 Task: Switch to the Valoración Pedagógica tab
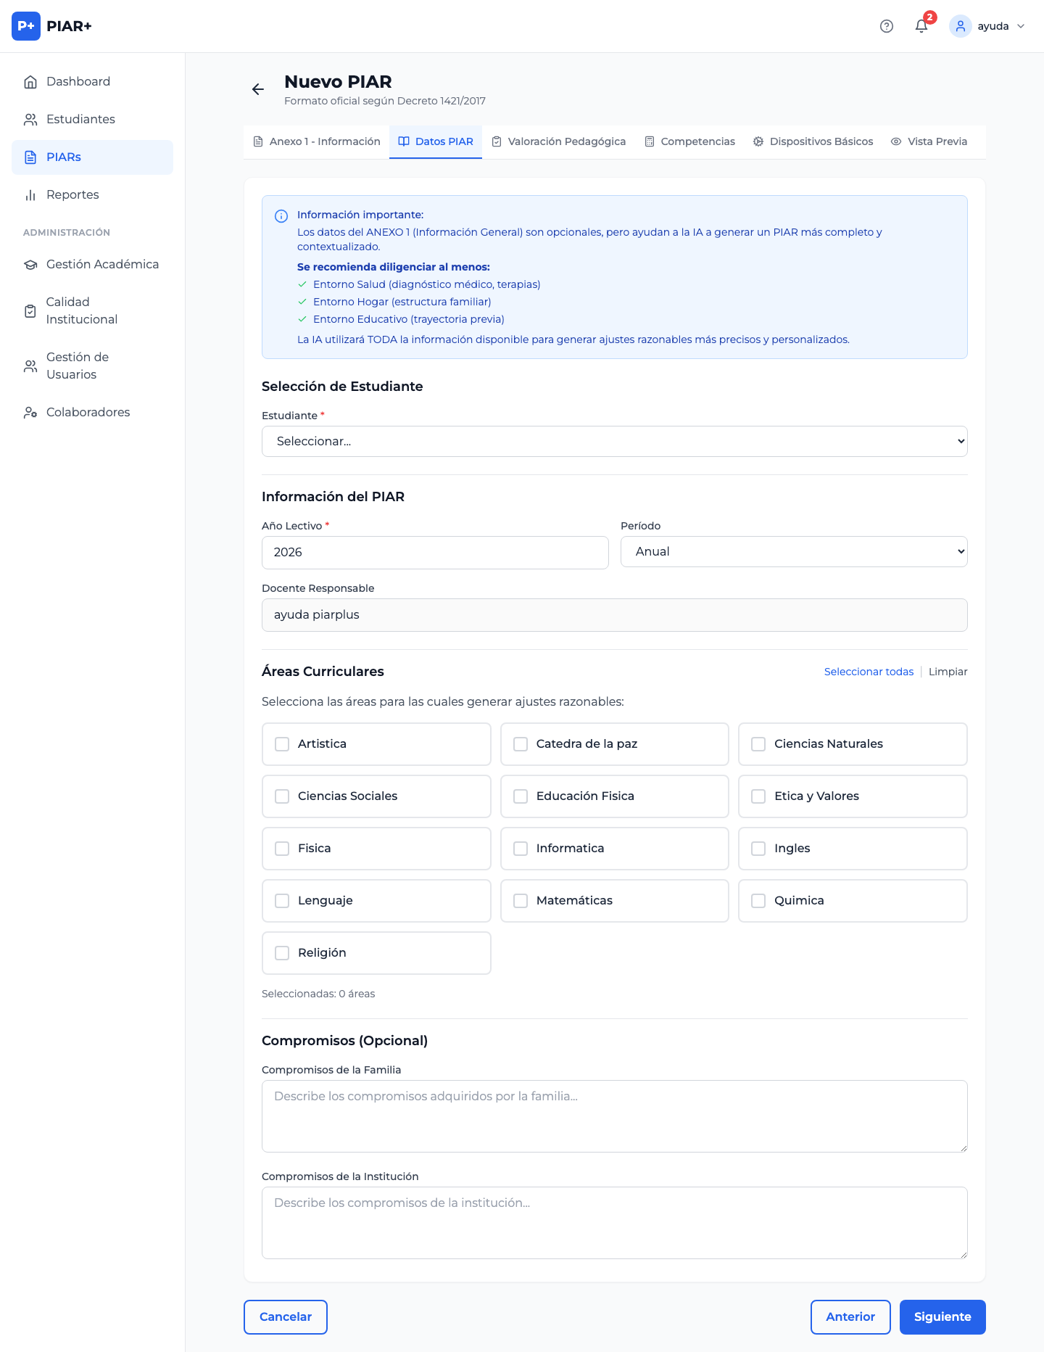(558, 141)
